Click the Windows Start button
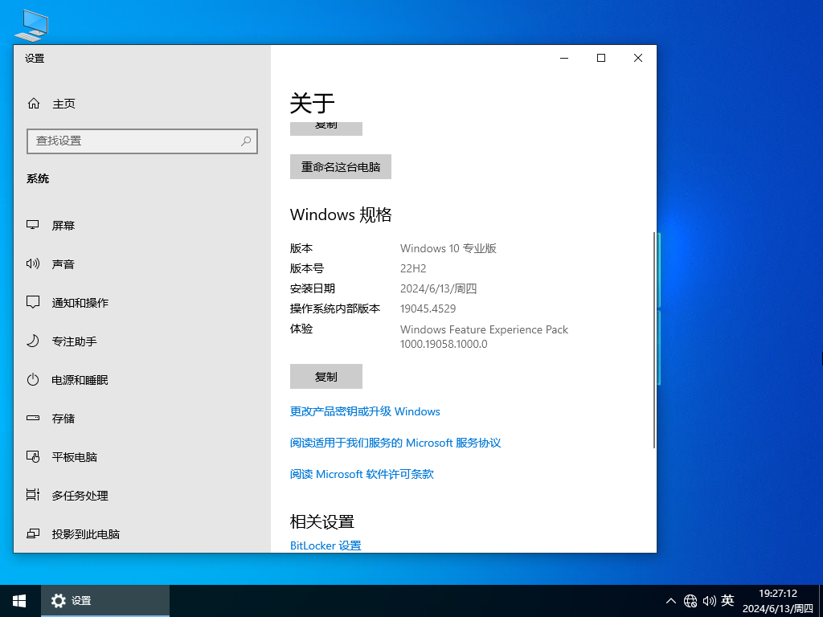The width and height of the screenshot is (823, 617). coord(19,601)
